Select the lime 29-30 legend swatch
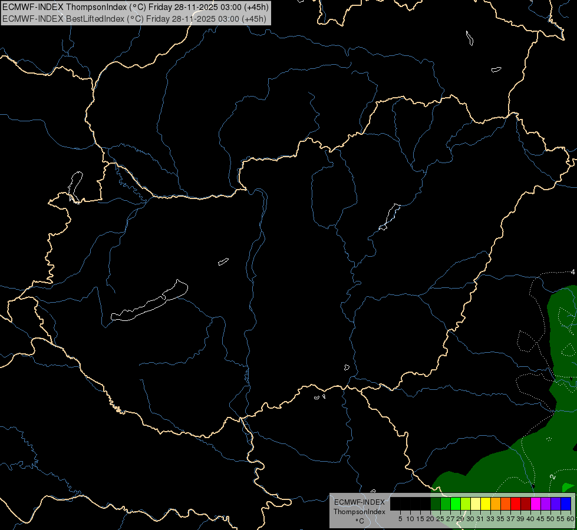 click(x=466, y=503)
